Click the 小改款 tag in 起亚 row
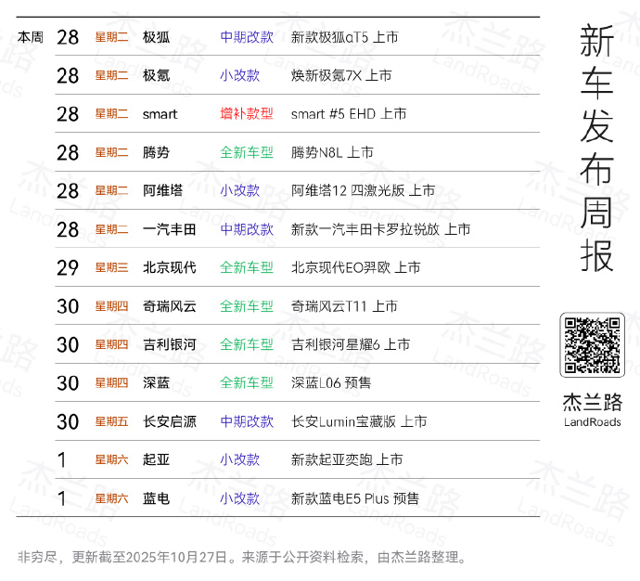This screenshot has height=581, width=640. [240, 459]
